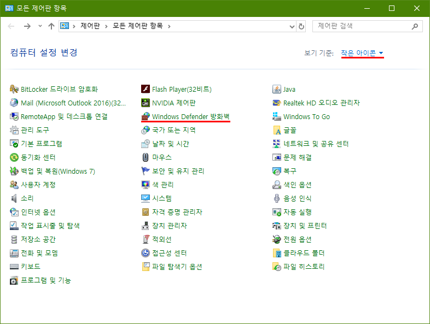Click the 전원 옵션 icon
Viewport: 430px width, 324px height.
tap(277, 239)
